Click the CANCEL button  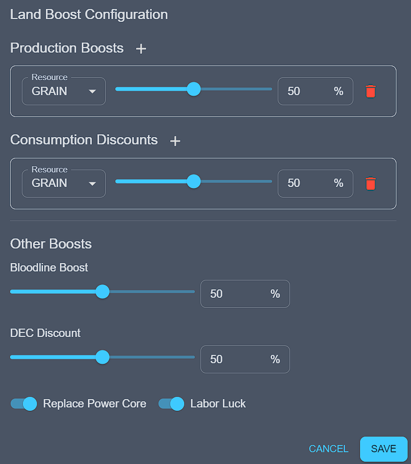[329, 449]
